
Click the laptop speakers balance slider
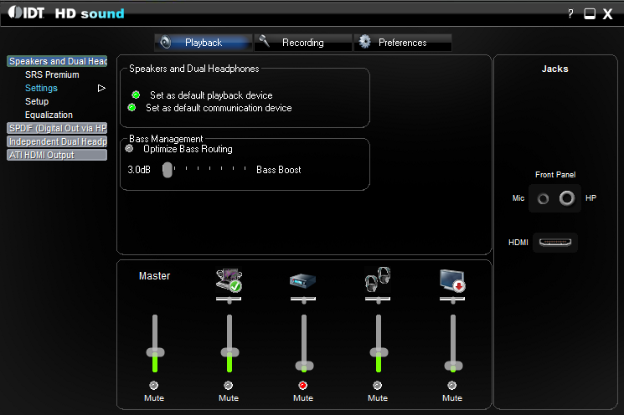point(229,300)
